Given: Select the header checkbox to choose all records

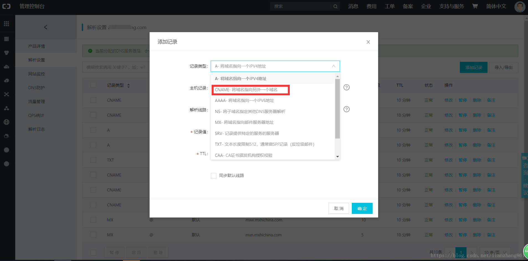Looking at the screenshot, I should 93,85.
